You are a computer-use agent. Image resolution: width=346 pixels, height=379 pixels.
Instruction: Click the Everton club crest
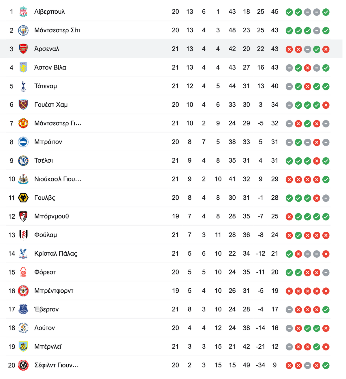coord(23,309)
